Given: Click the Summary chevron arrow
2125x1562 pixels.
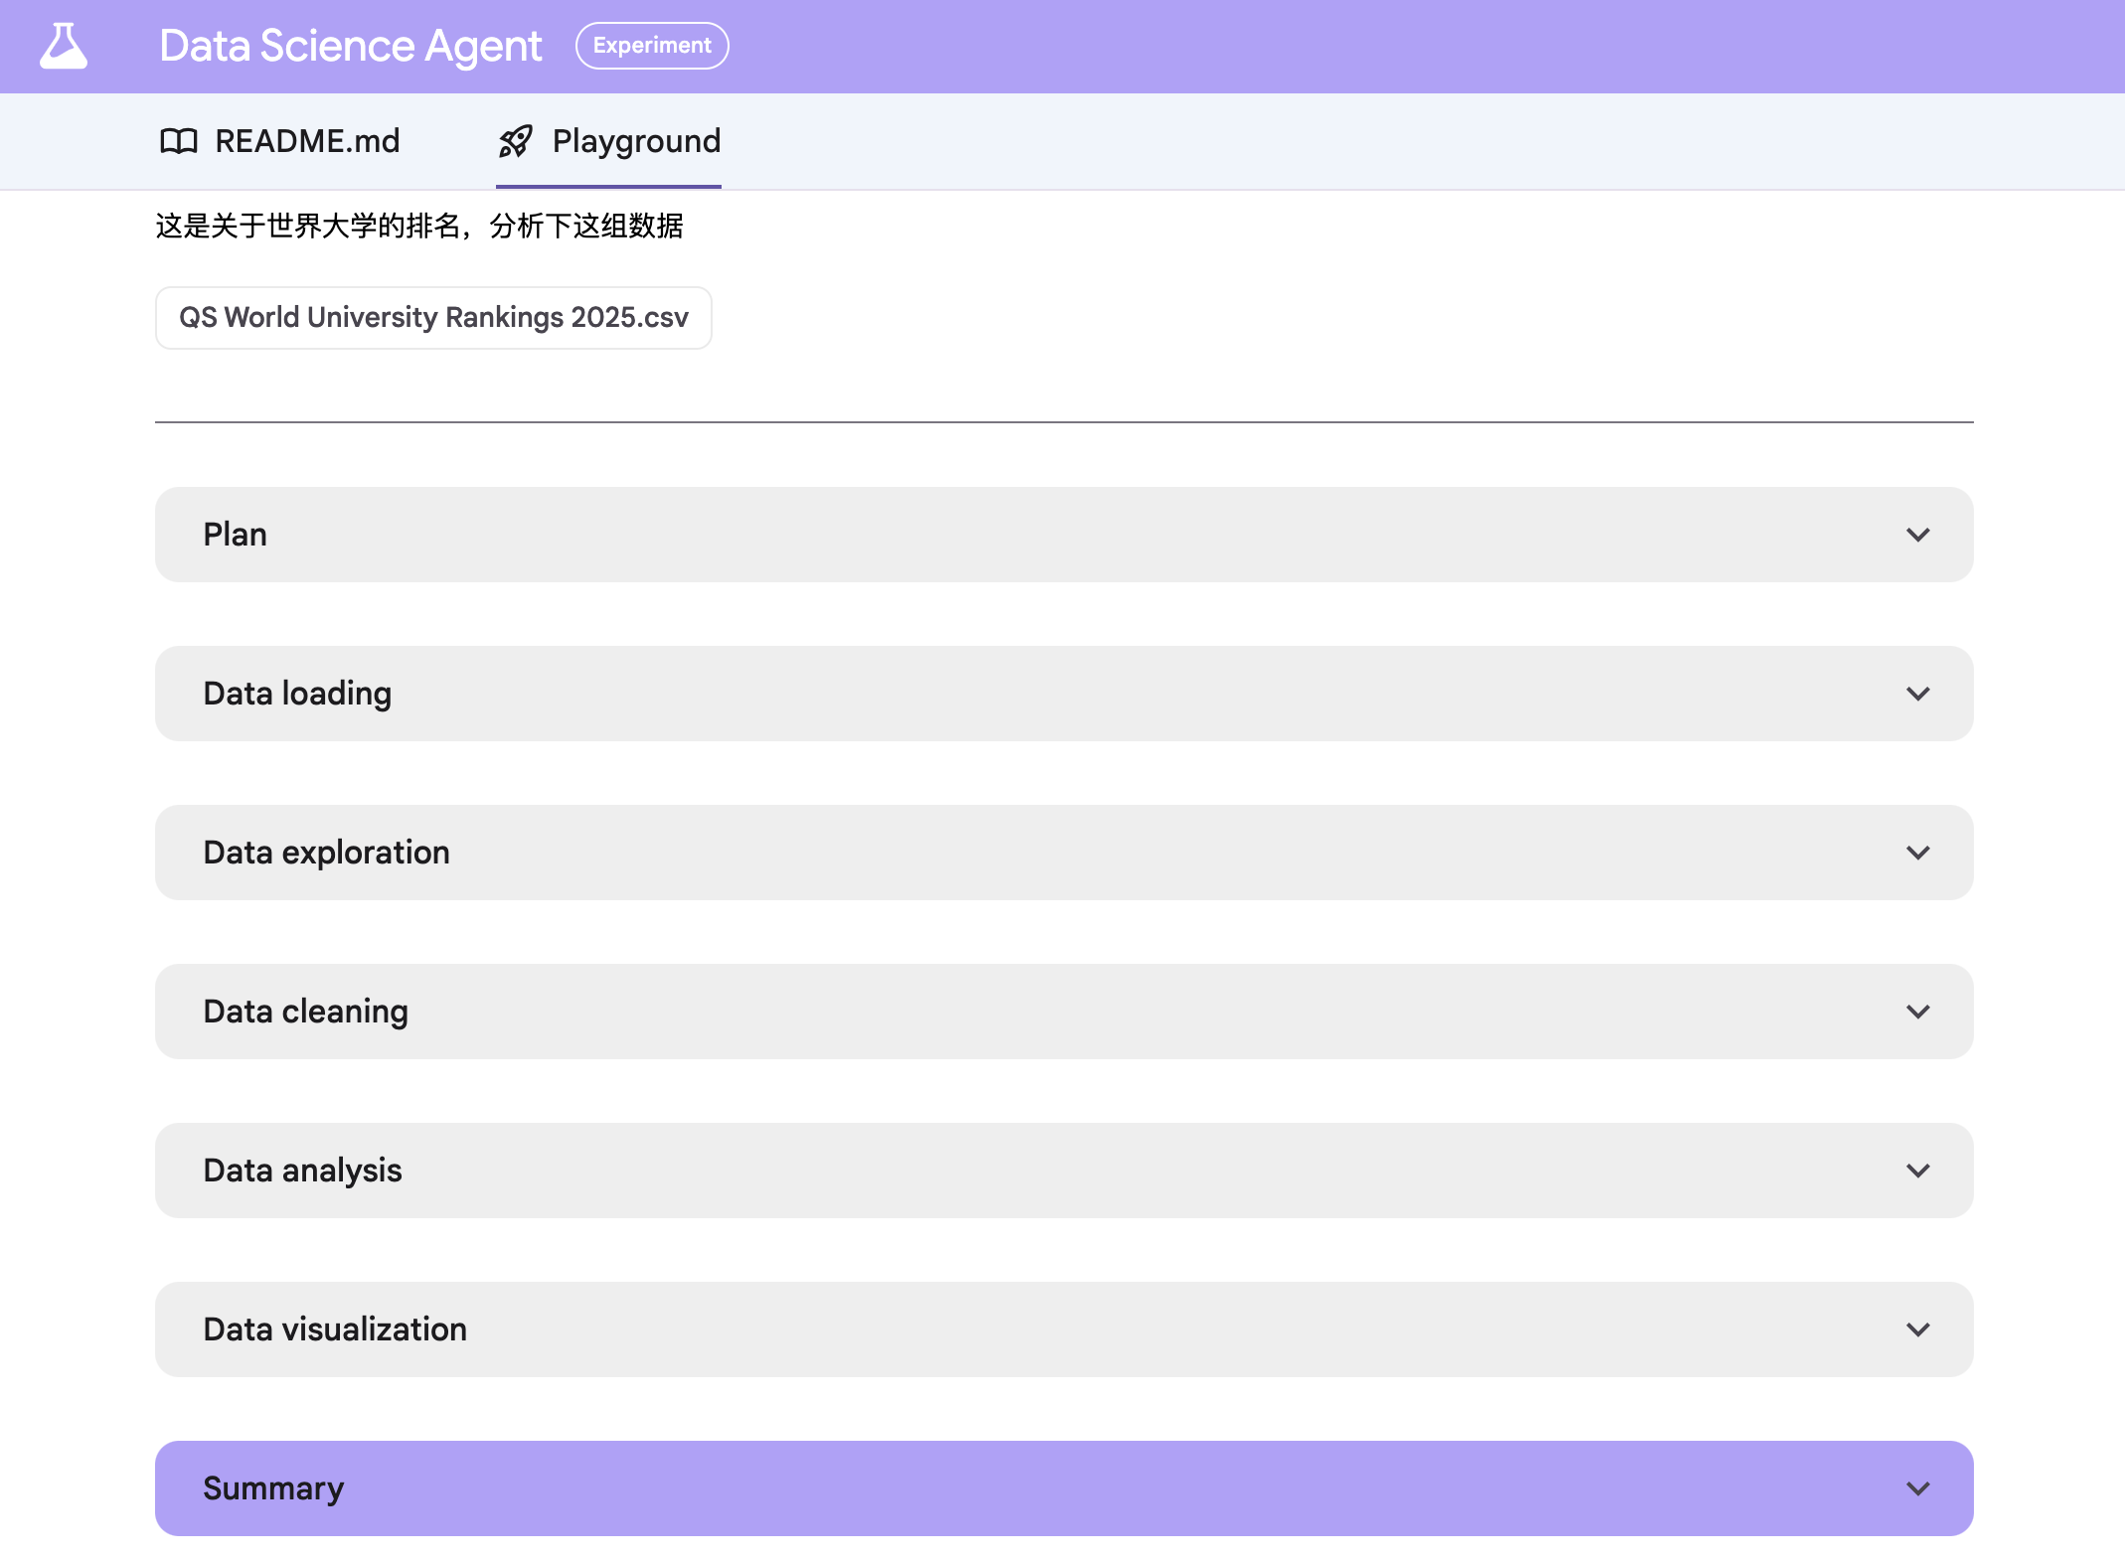Looking at the screenshot, I should [x=1918, y=1488].
